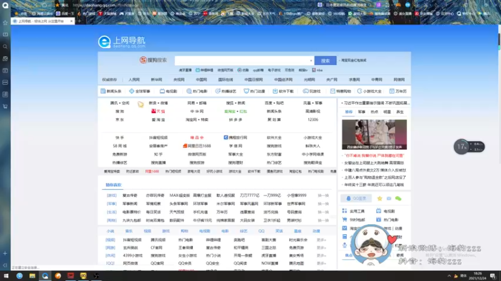Image resolution: width=501 pixels, height=281 pixels.
Task: Open the 携程旅行网 link
Action: tap(235, 137)
